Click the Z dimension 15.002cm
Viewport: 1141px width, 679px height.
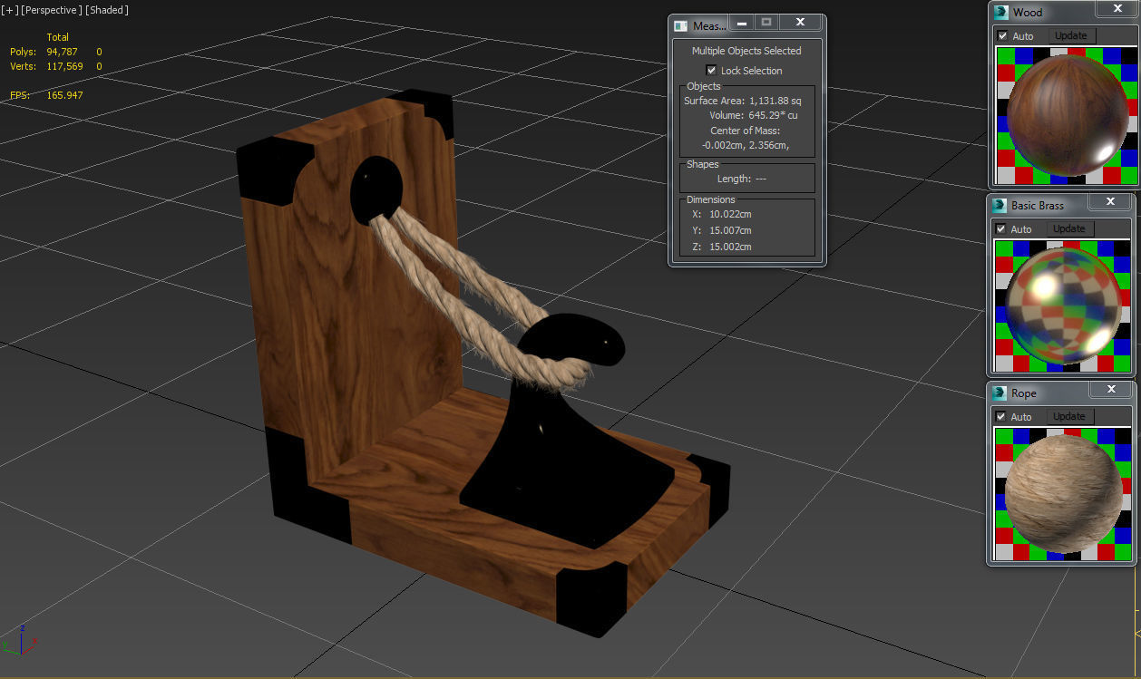click(x=730, y=247)
